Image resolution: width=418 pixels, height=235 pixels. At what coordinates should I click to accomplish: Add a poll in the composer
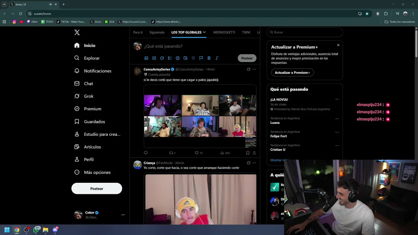(x=170, y=58)
